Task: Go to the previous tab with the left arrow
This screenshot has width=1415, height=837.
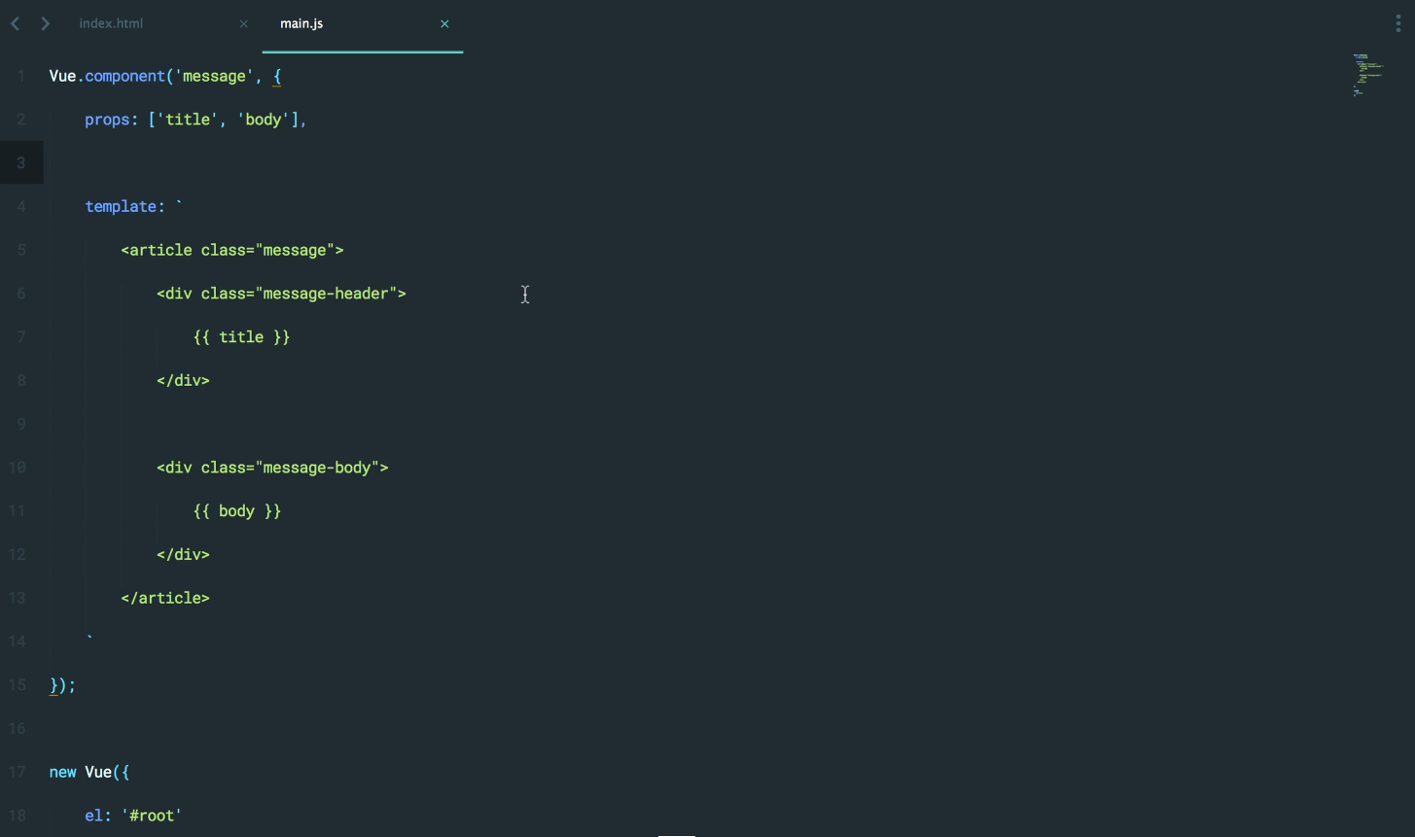Action: (x=16, y=23)
